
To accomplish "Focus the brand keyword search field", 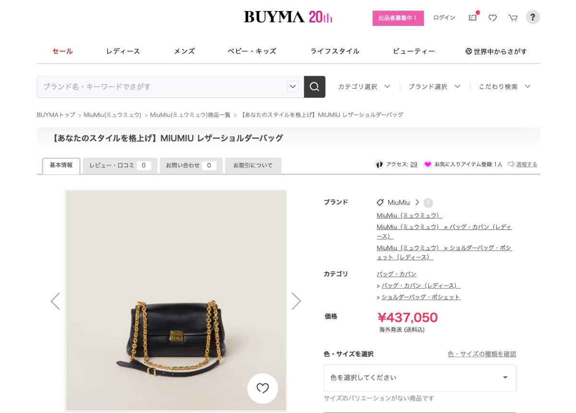I will point(162,87).
